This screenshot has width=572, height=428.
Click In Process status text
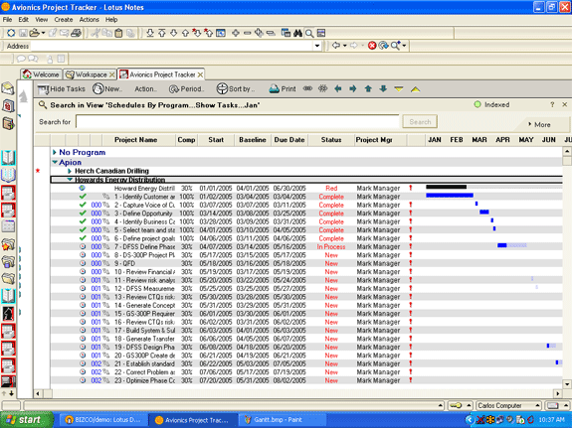point(331,246)
